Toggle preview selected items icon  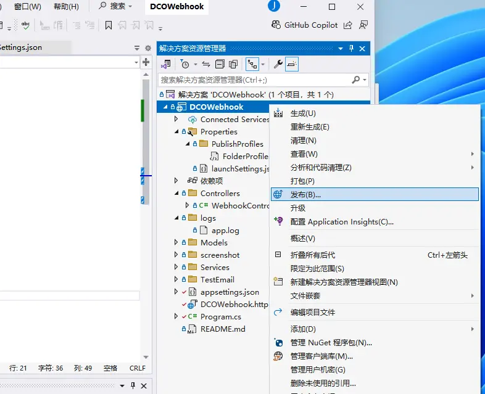[x=292, y=64]
